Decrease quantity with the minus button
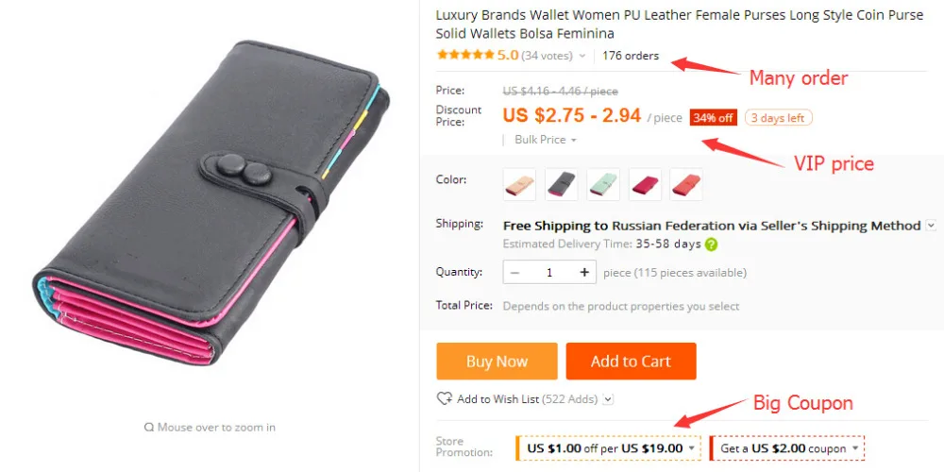This screenshot has width=944, height=472. [x=514, y=272]
